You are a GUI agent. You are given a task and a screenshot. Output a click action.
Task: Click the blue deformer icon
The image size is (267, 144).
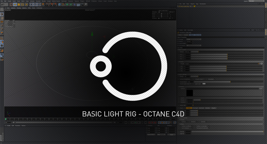(75, 5)
